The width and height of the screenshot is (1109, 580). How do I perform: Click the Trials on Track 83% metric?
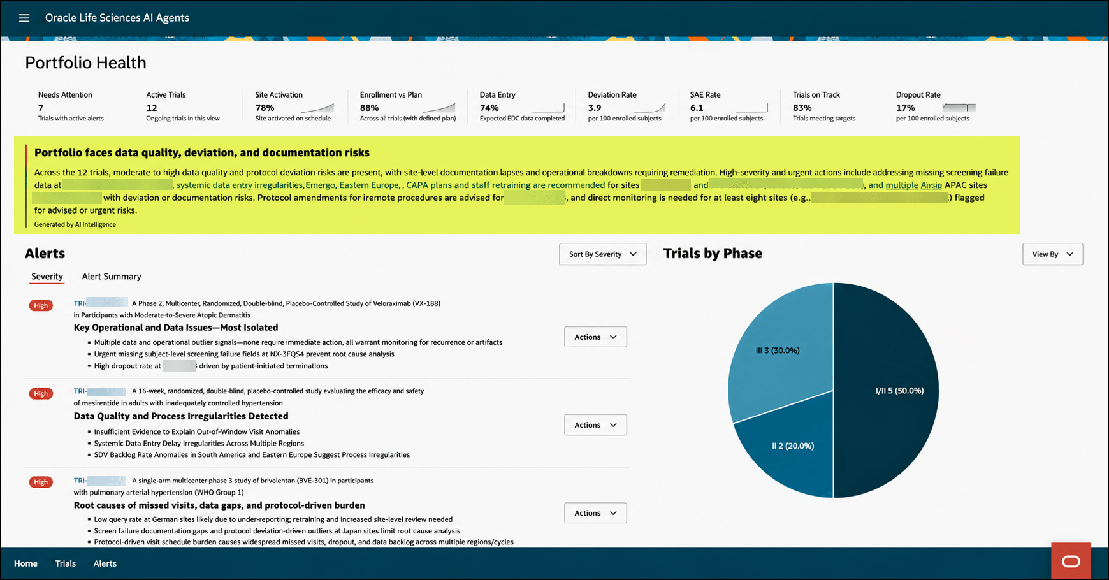[802, 108]
